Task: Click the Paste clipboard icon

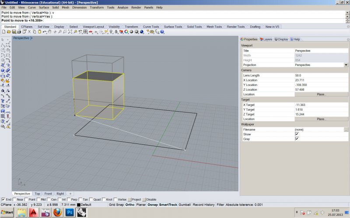Action: tap(39, 32)
